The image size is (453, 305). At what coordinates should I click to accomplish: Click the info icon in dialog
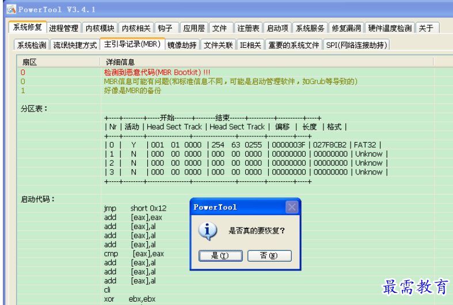pos(207,231)
